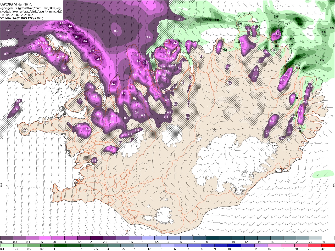
Task: Click the grey-green rain-scale swatch labeled 3
Action: 114,245
